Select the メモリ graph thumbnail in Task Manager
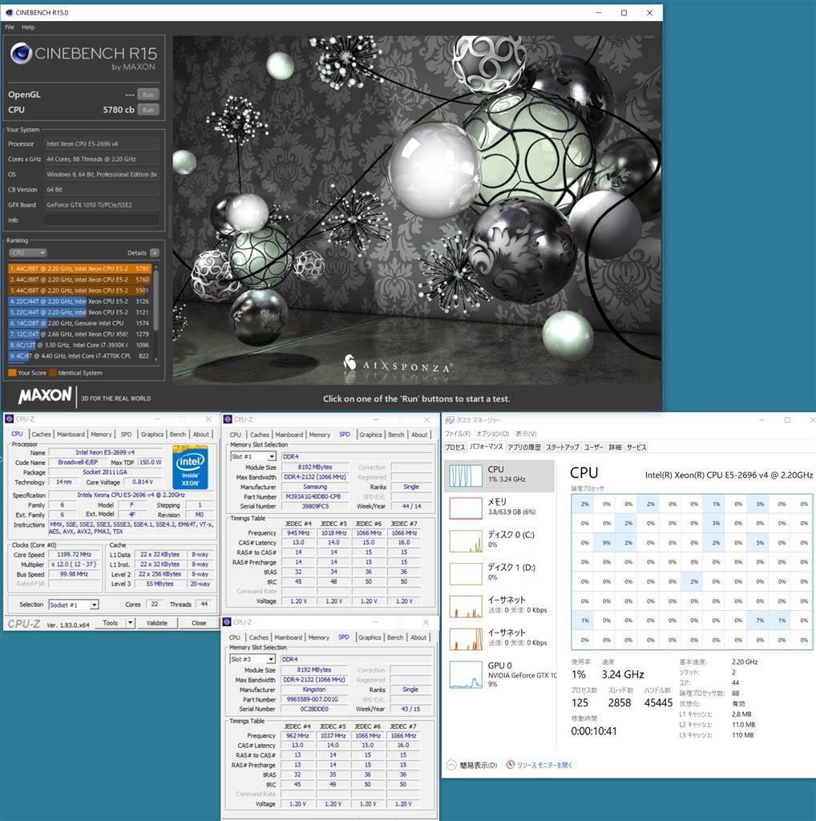The height and width of the screenshot is (821, 816). 466,508
